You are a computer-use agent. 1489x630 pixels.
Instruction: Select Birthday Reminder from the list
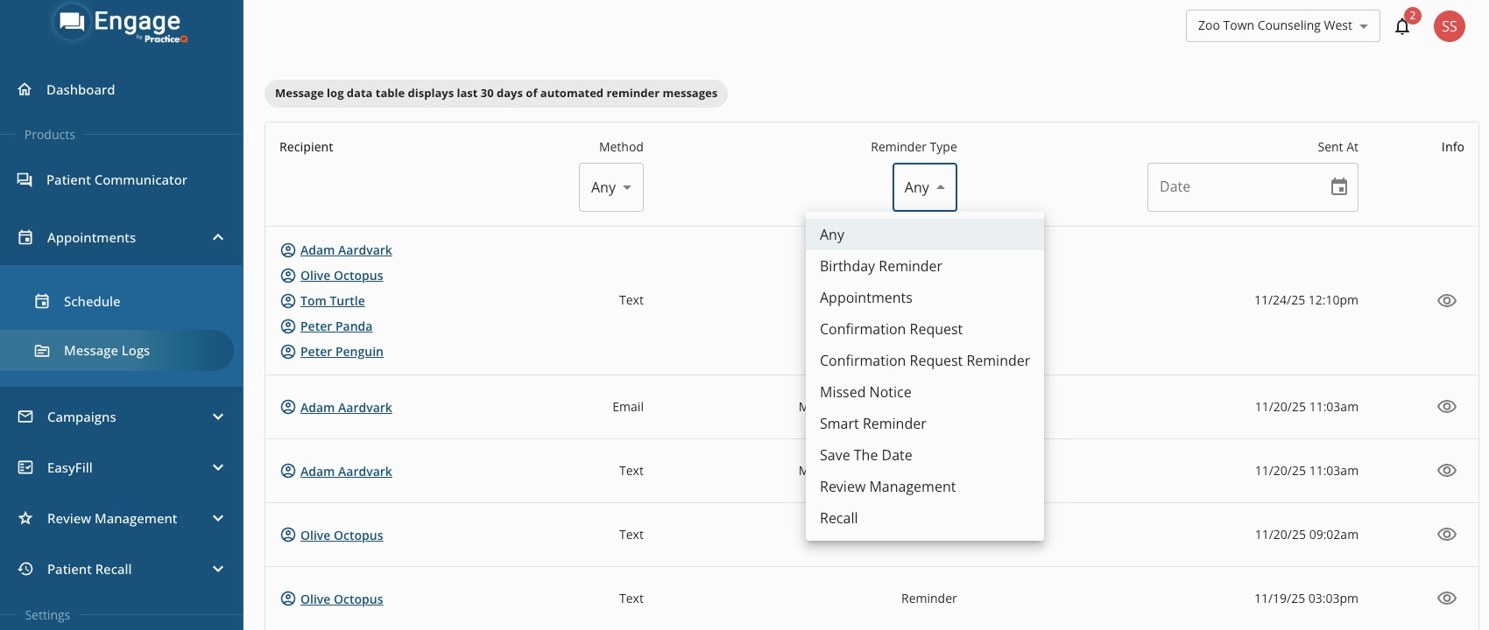click(880, 266)
